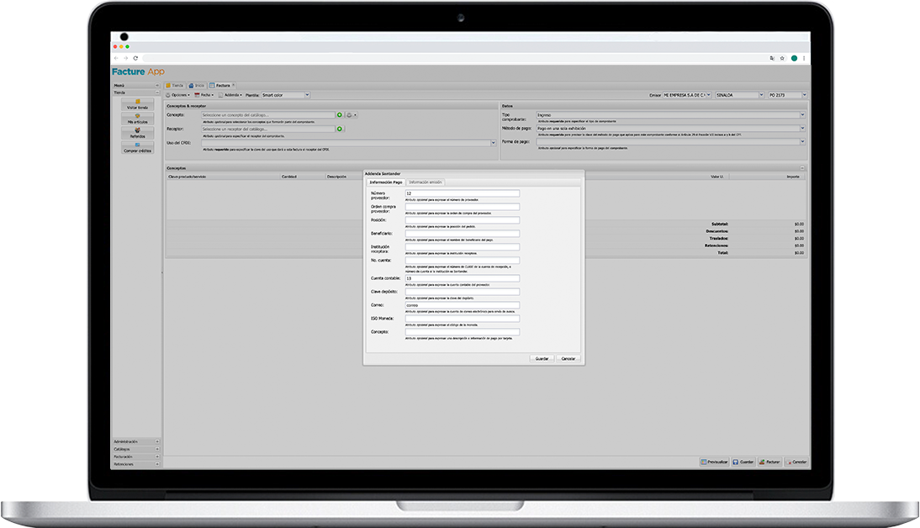The height and width of the screenshot is (528, 920).
Task: Open Comprar créditos in the sidebar
Action: click(137, 148)
